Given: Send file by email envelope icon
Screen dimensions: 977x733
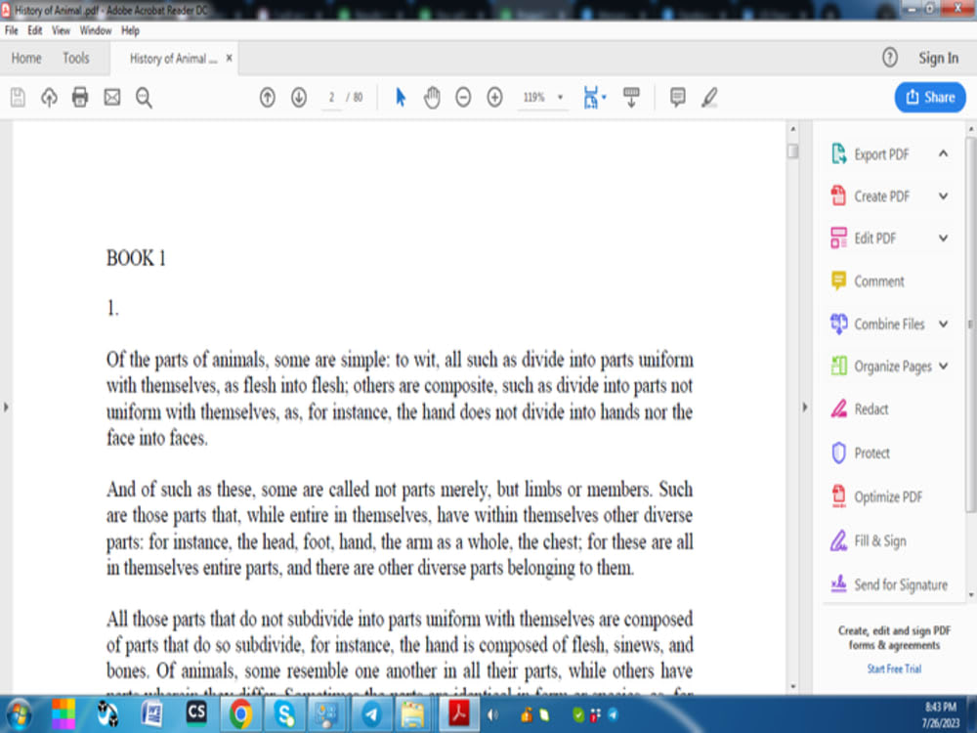Looking at the screenshot, I should point(112,97).
